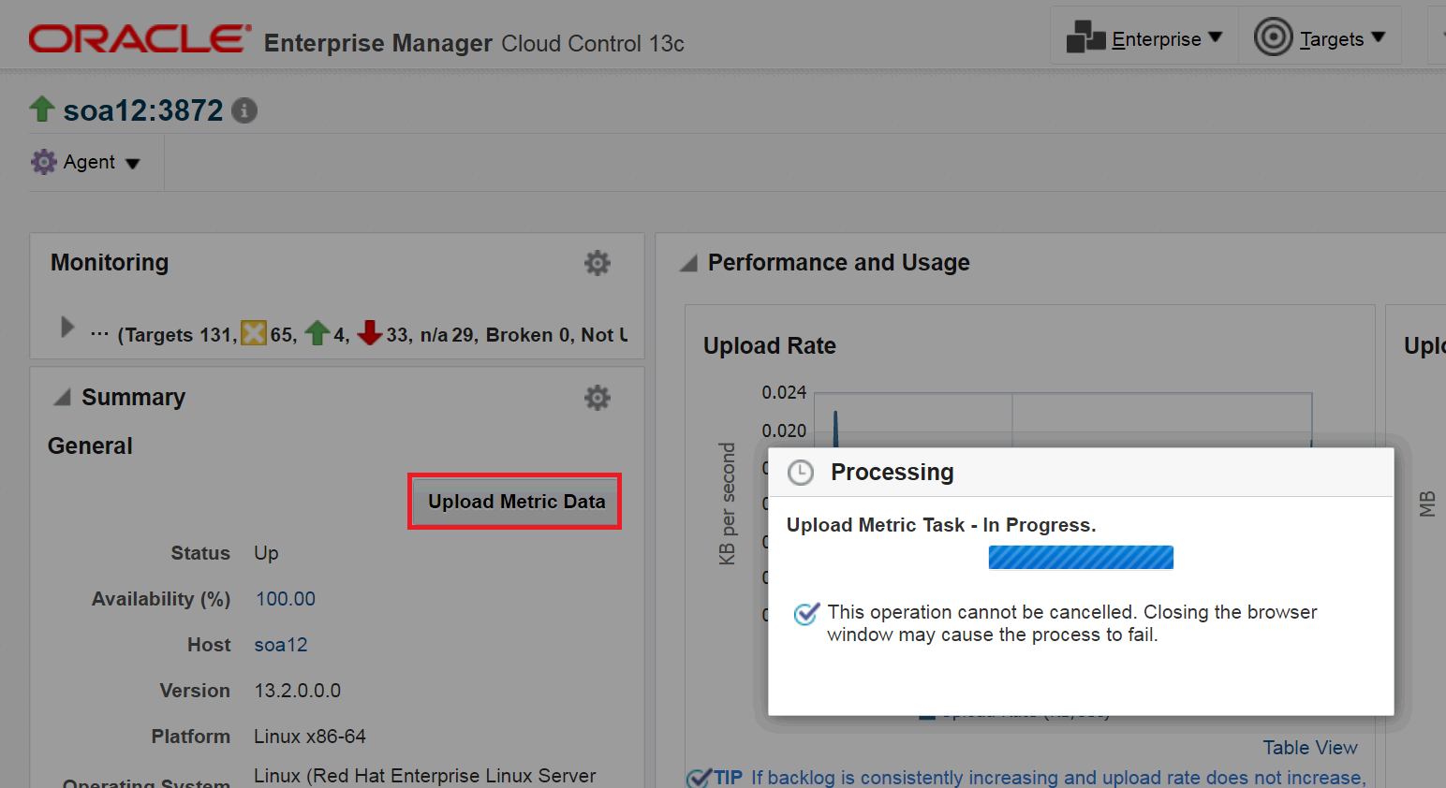
Task: Click the Oracle logo
Action: 139,36
